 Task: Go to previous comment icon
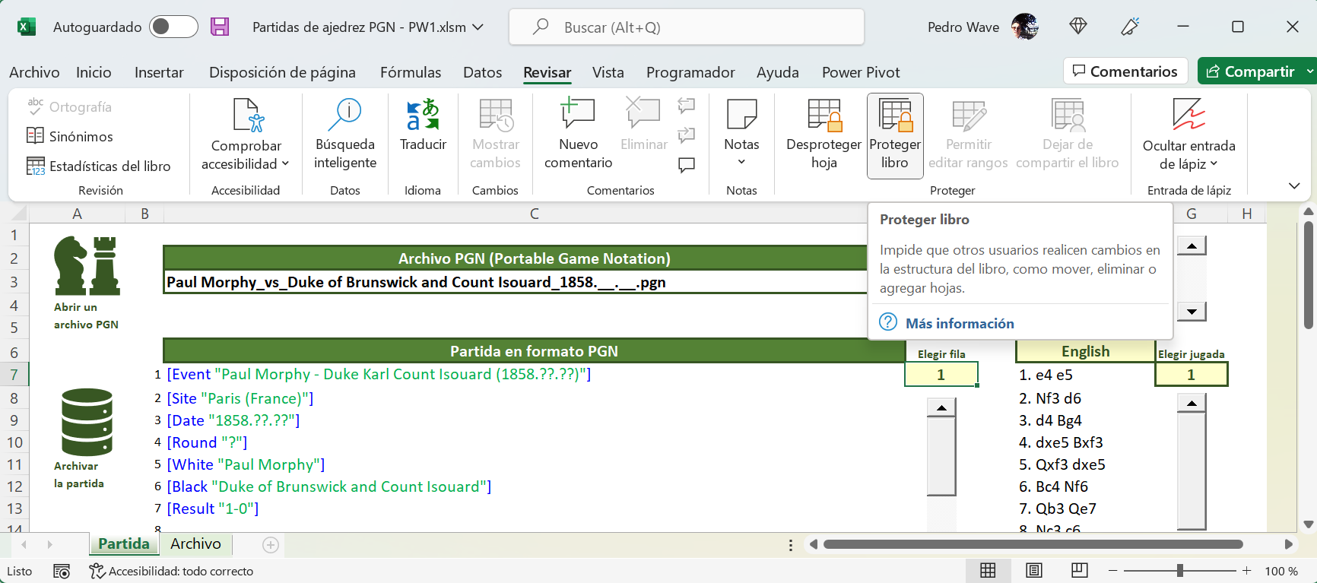point(687,105)
